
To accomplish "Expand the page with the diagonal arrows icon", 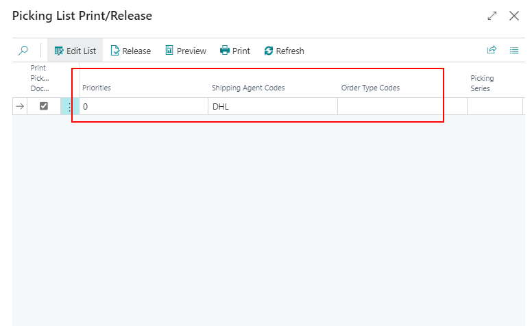I will 492,15.
